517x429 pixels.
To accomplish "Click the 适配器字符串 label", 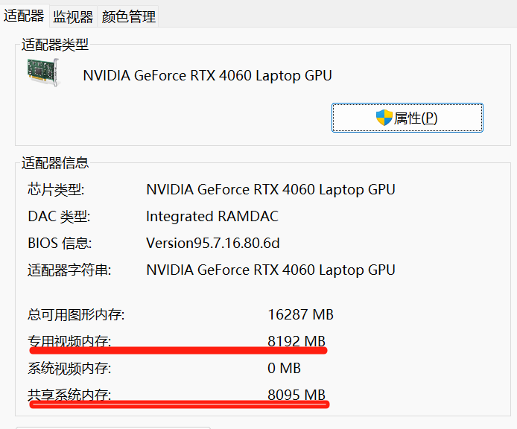I will tap(69, 270).
